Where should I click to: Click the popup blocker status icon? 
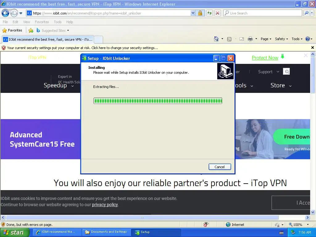coord(206,225)
